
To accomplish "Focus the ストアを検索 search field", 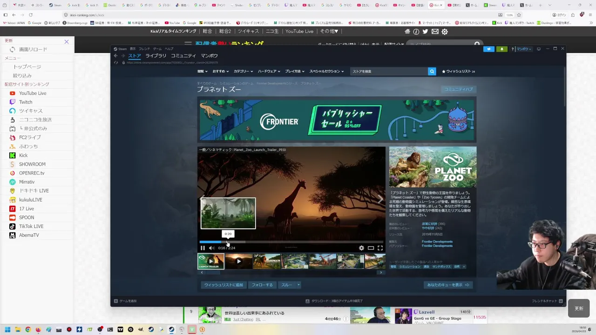I will [x=389, y=71].
